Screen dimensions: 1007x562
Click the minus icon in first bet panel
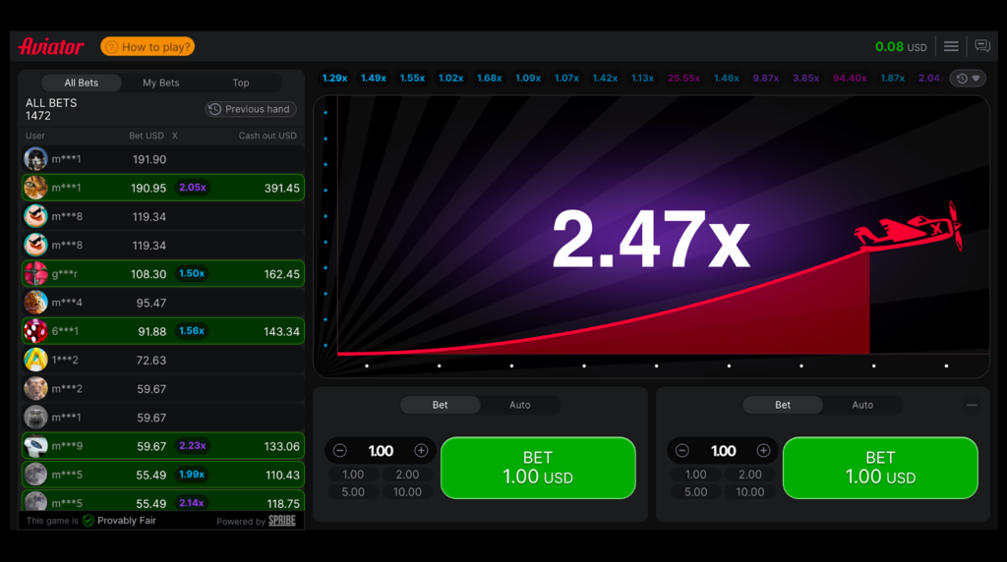[340, 451]
